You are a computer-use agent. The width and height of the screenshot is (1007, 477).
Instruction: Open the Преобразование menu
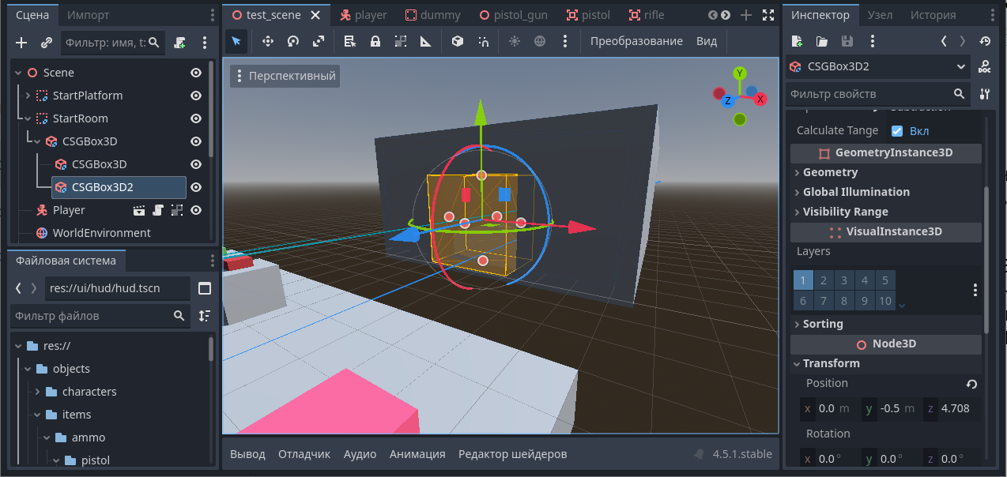point(636,41)
